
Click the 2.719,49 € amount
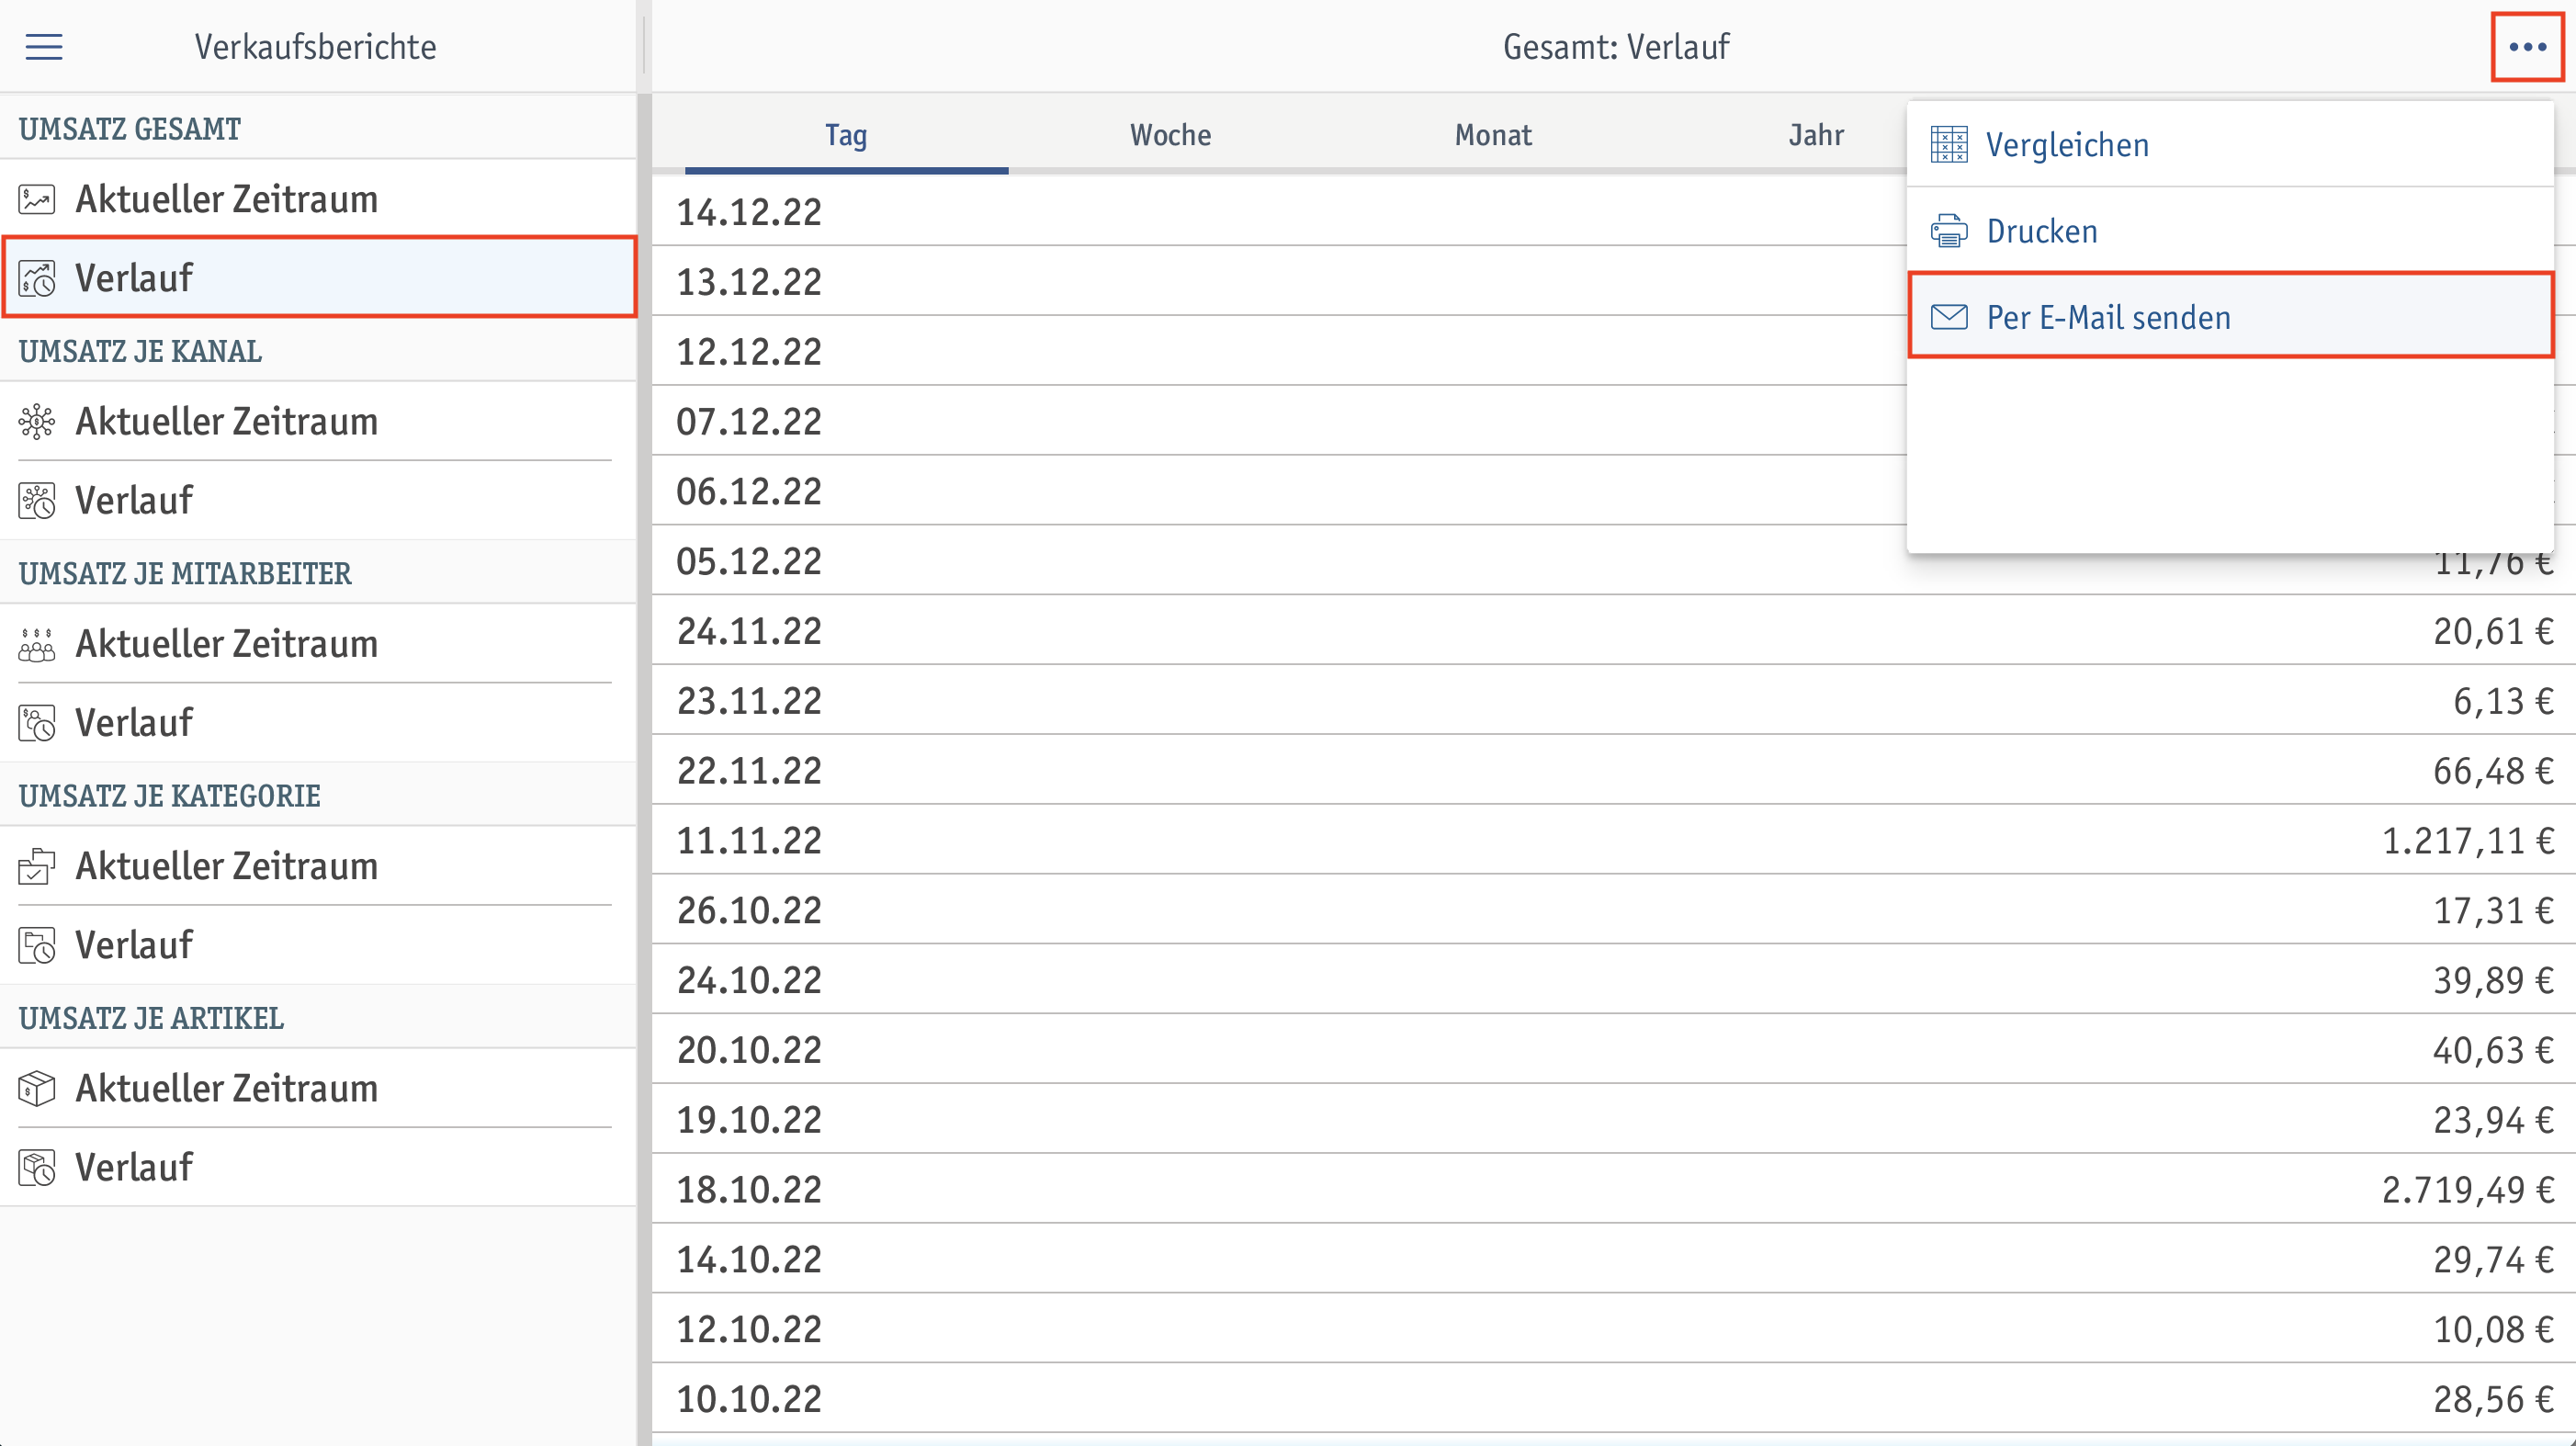(2468, 1189)
